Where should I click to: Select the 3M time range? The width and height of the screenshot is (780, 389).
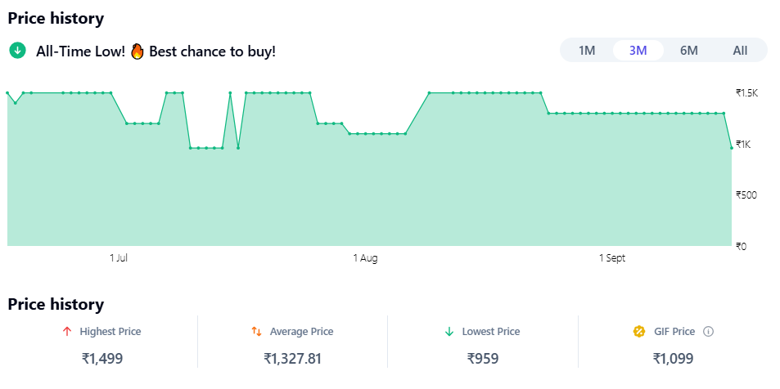coord(638,51)
